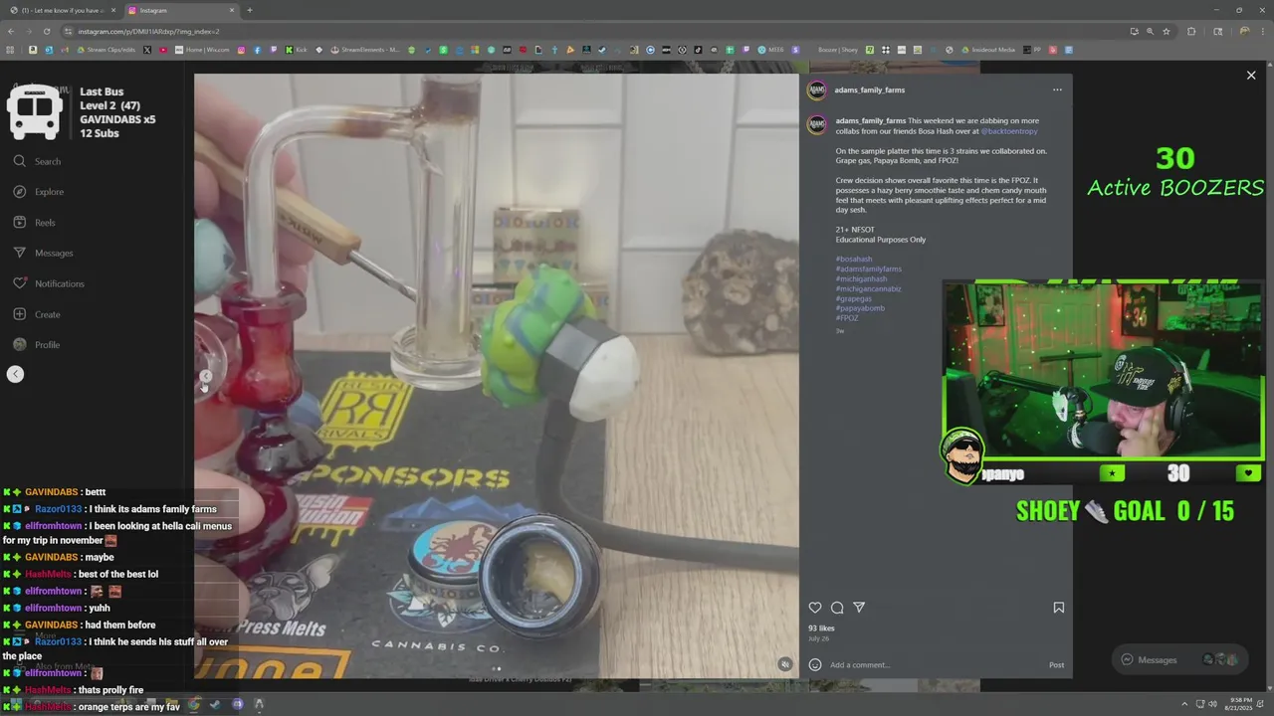Open the emoji picker next to Add a comment
The width and height of the screenshot is (1274, 716).
pyautogui.click(x=815, y=664)
